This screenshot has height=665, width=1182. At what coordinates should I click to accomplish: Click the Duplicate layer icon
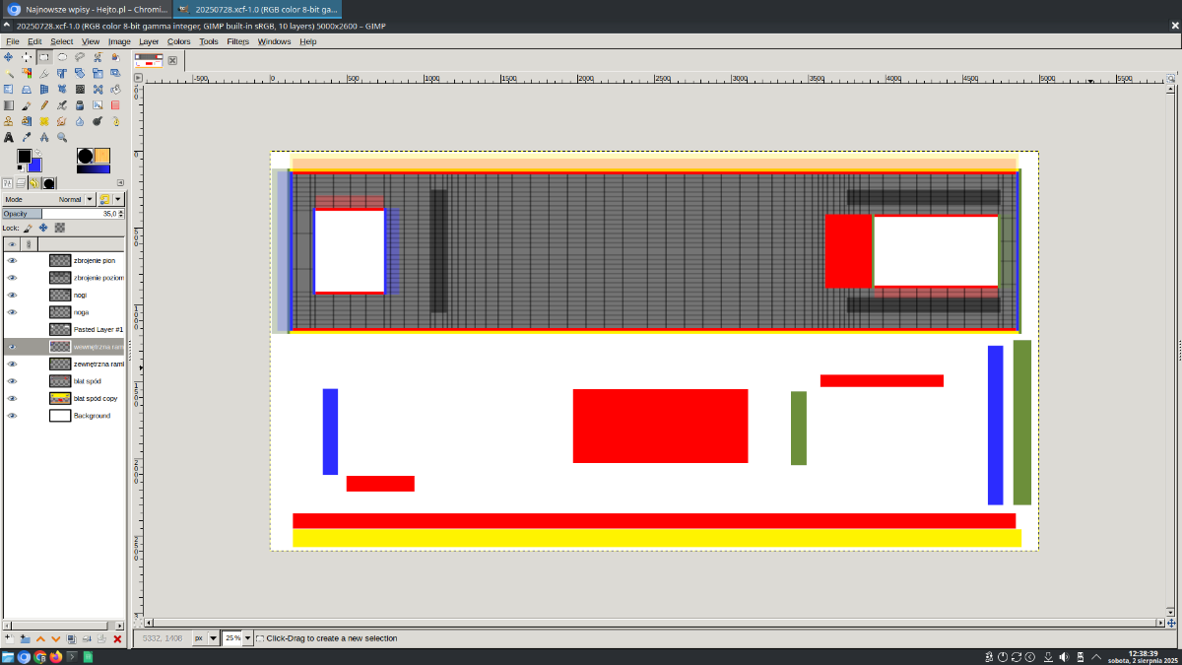pos(72,639)
